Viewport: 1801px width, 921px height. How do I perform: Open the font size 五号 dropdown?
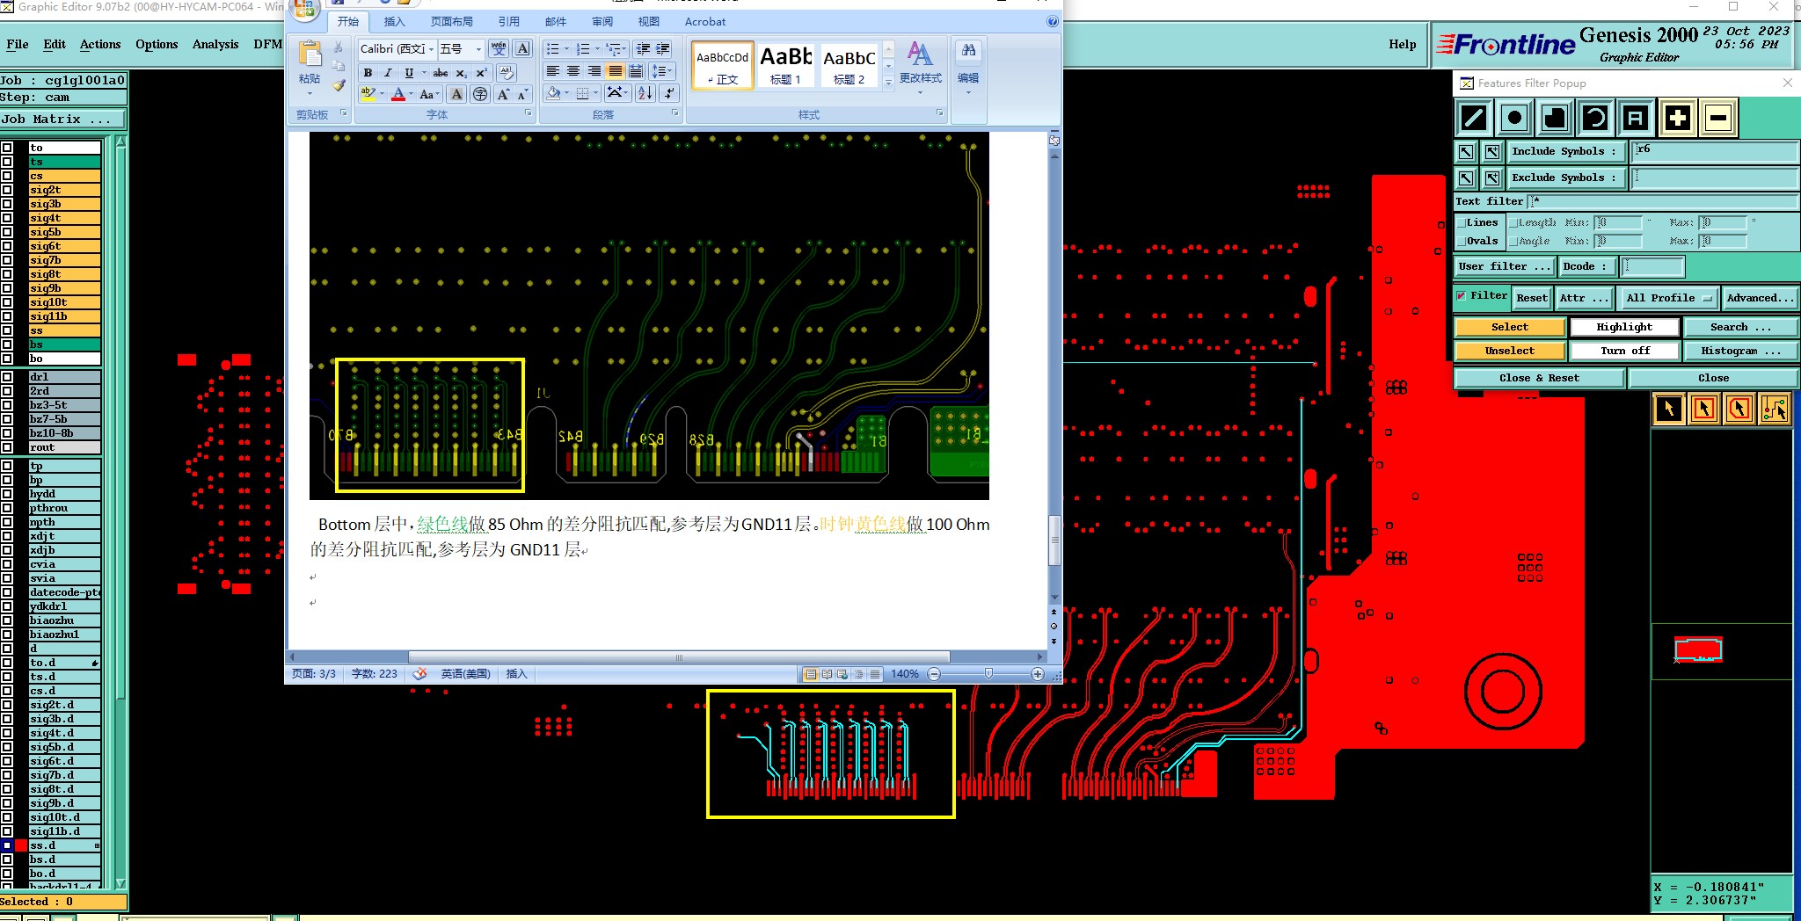tap(478, 49)
